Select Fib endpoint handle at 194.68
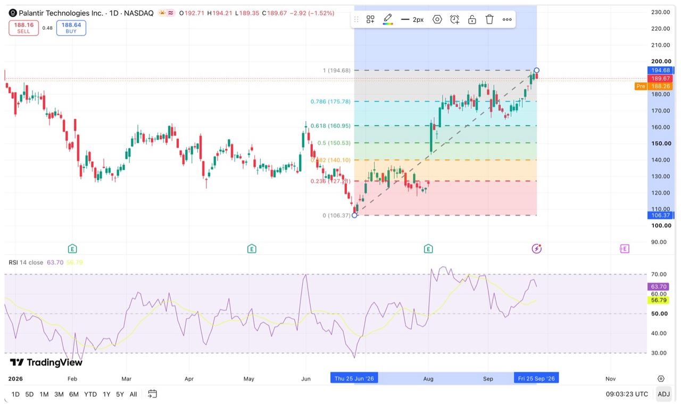This screenshot has width=681, height=407. coord(537,70)
